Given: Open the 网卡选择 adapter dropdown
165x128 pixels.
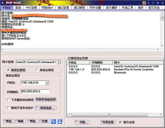Looking at the screenshot, I should pyautogui.click(x=59, y=62).
